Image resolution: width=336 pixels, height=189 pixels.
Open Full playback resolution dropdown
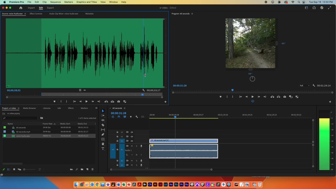[x=304, y=86]
